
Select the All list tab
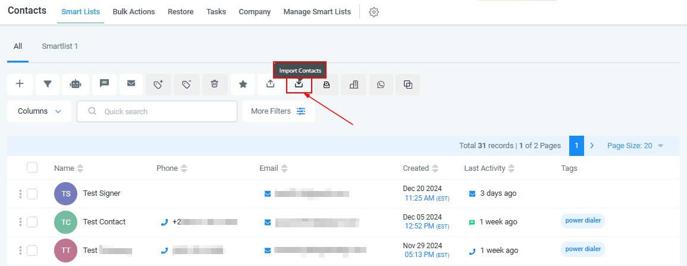[x=17, y=46]
